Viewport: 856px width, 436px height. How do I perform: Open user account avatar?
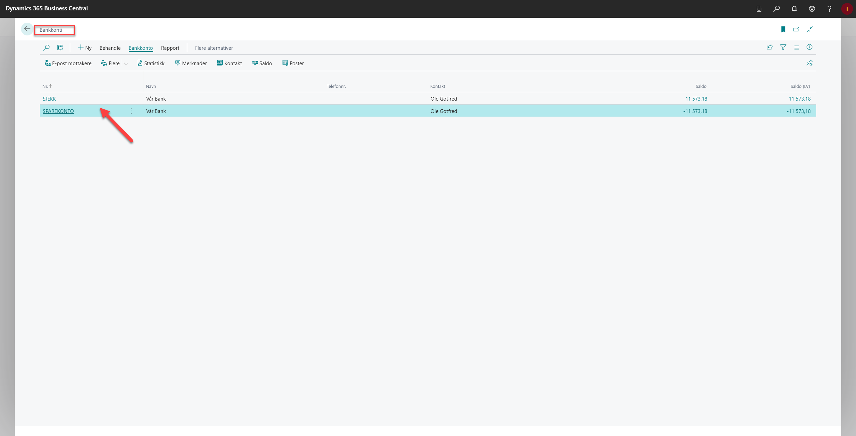(847, 9)
